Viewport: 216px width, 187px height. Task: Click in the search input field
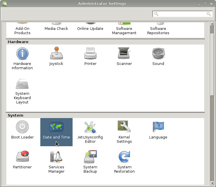(x=182, y=14)
